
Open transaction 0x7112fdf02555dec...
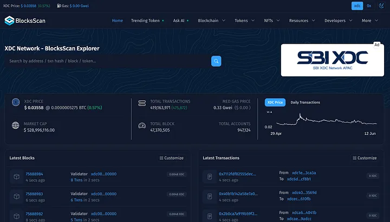(x=237, y=174)
